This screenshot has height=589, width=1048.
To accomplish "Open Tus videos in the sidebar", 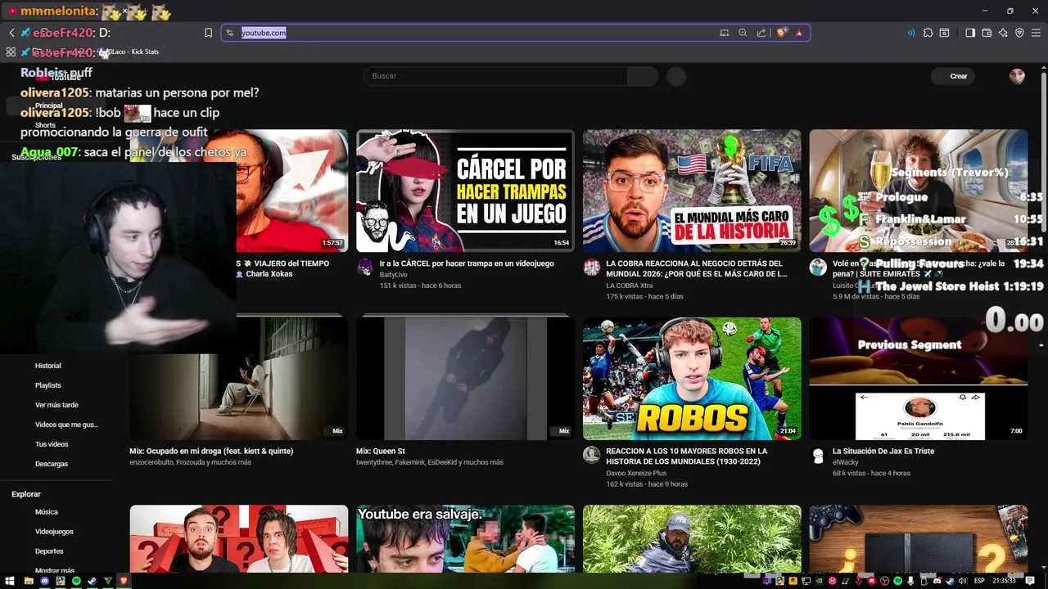I will [52, 444].
